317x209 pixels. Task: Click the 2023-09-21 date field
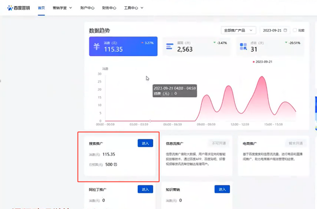coord(275,30)
